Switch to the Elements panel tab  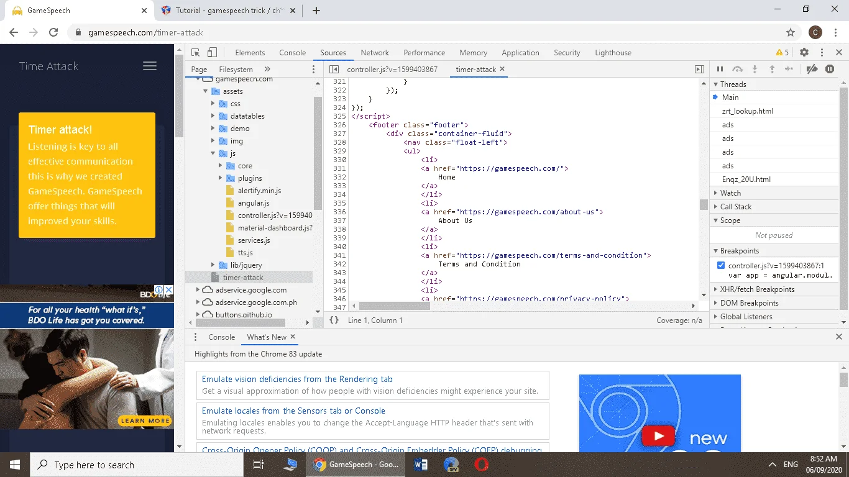point(250,53)
